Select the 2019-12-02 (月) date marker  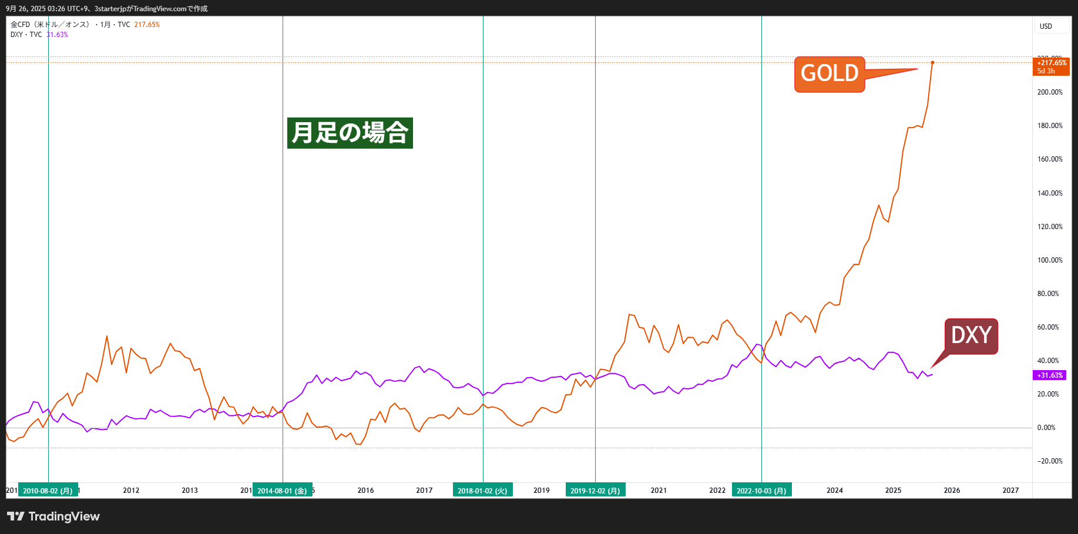tap(595, 491)
